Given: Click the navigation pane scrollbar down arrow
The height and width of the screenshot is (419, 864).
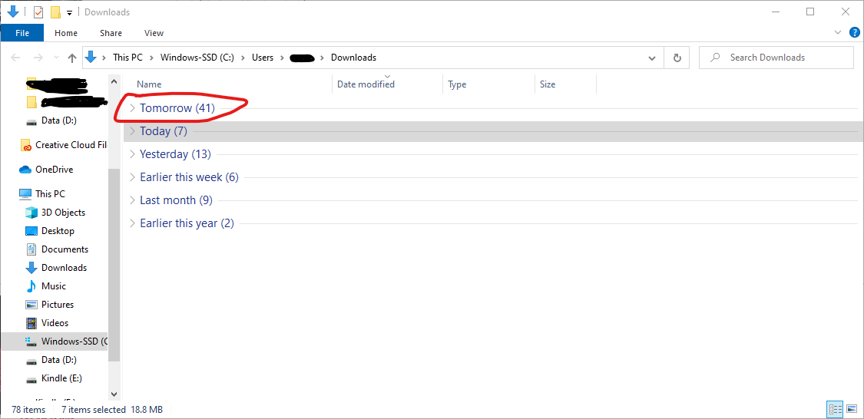Looking at the screenshot, I should (x=114, y=394).
